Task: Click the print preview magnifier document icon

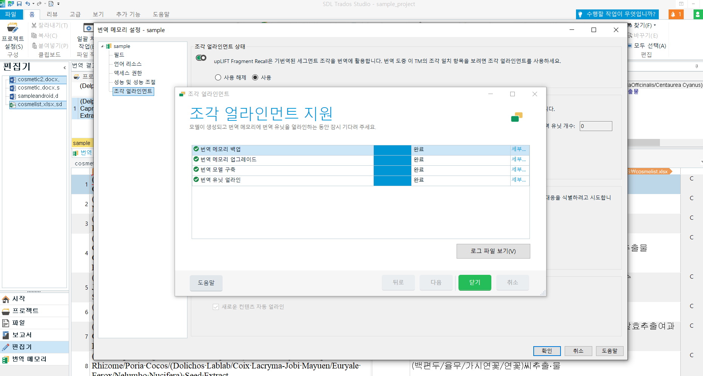Action: [51, 4]
